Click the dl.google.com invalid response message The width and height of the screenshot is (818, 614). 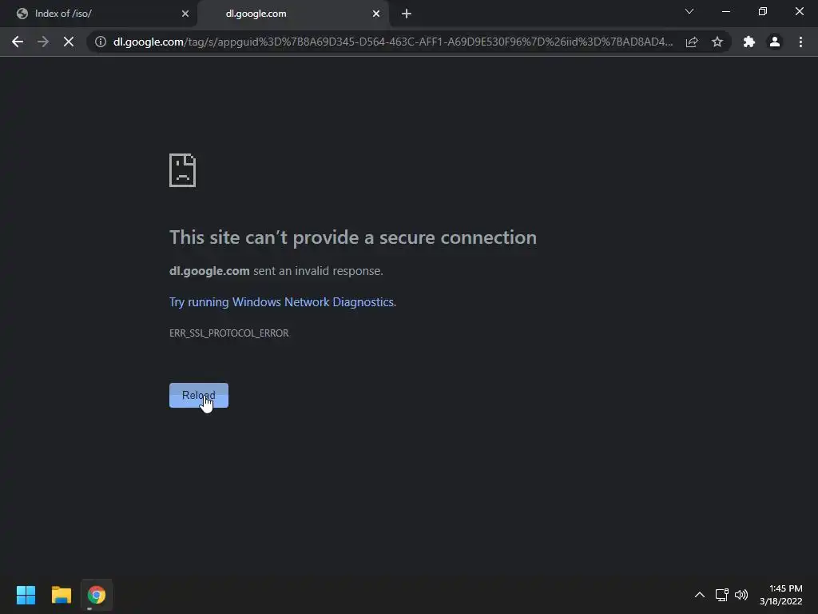click(276, 271)
